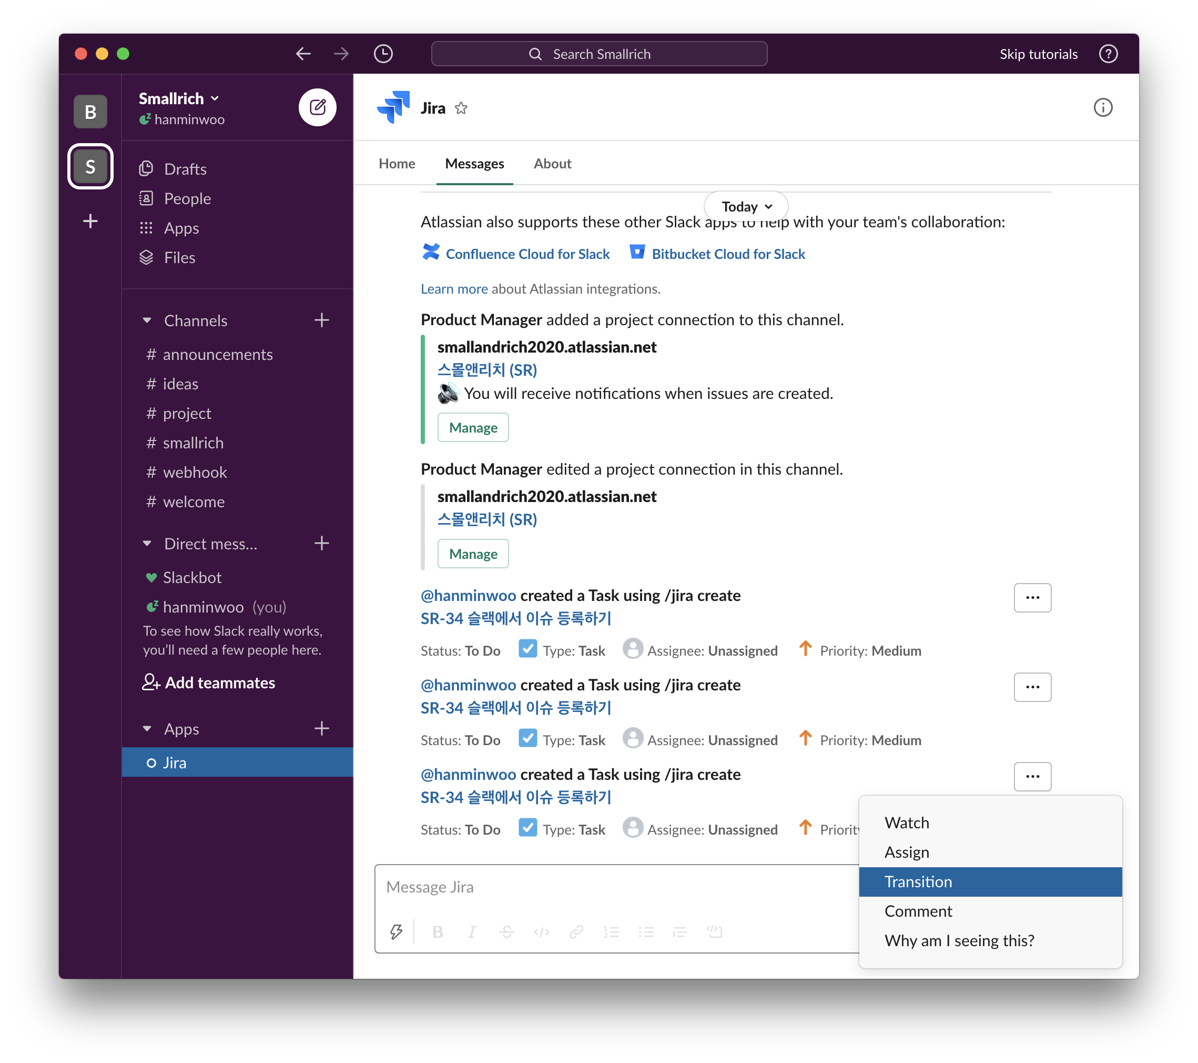Toggle bold formatting in composer
This screenshot has width=1198, height=1063.
tap(437, 931)
